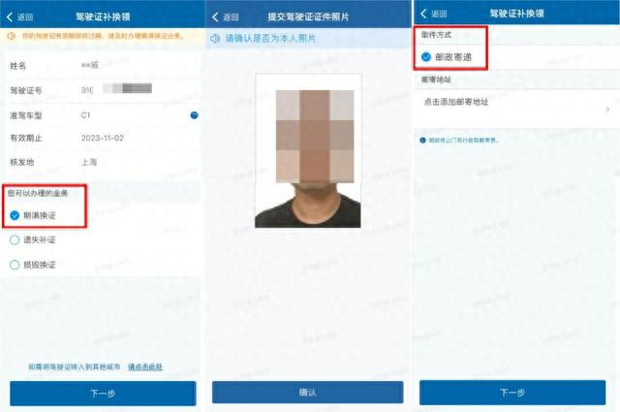Image resolution: width=620 pixels, height=412 pixels.
Task: Click the blue info icon by the postage note
Action: coord(422,141)
